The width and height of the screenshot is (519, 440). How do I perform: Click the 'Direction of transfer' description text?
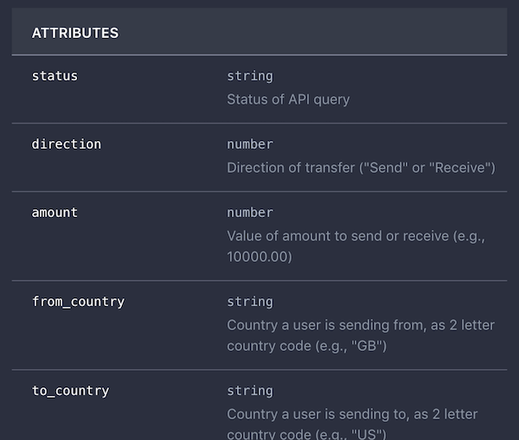291,168
